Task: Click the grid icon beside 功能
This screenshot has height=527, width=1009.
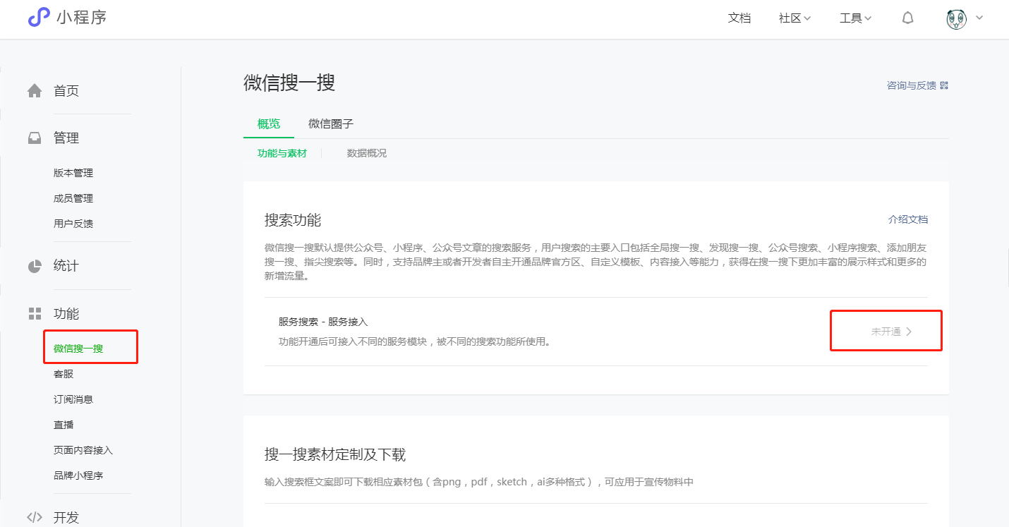Action: (35, 314)
